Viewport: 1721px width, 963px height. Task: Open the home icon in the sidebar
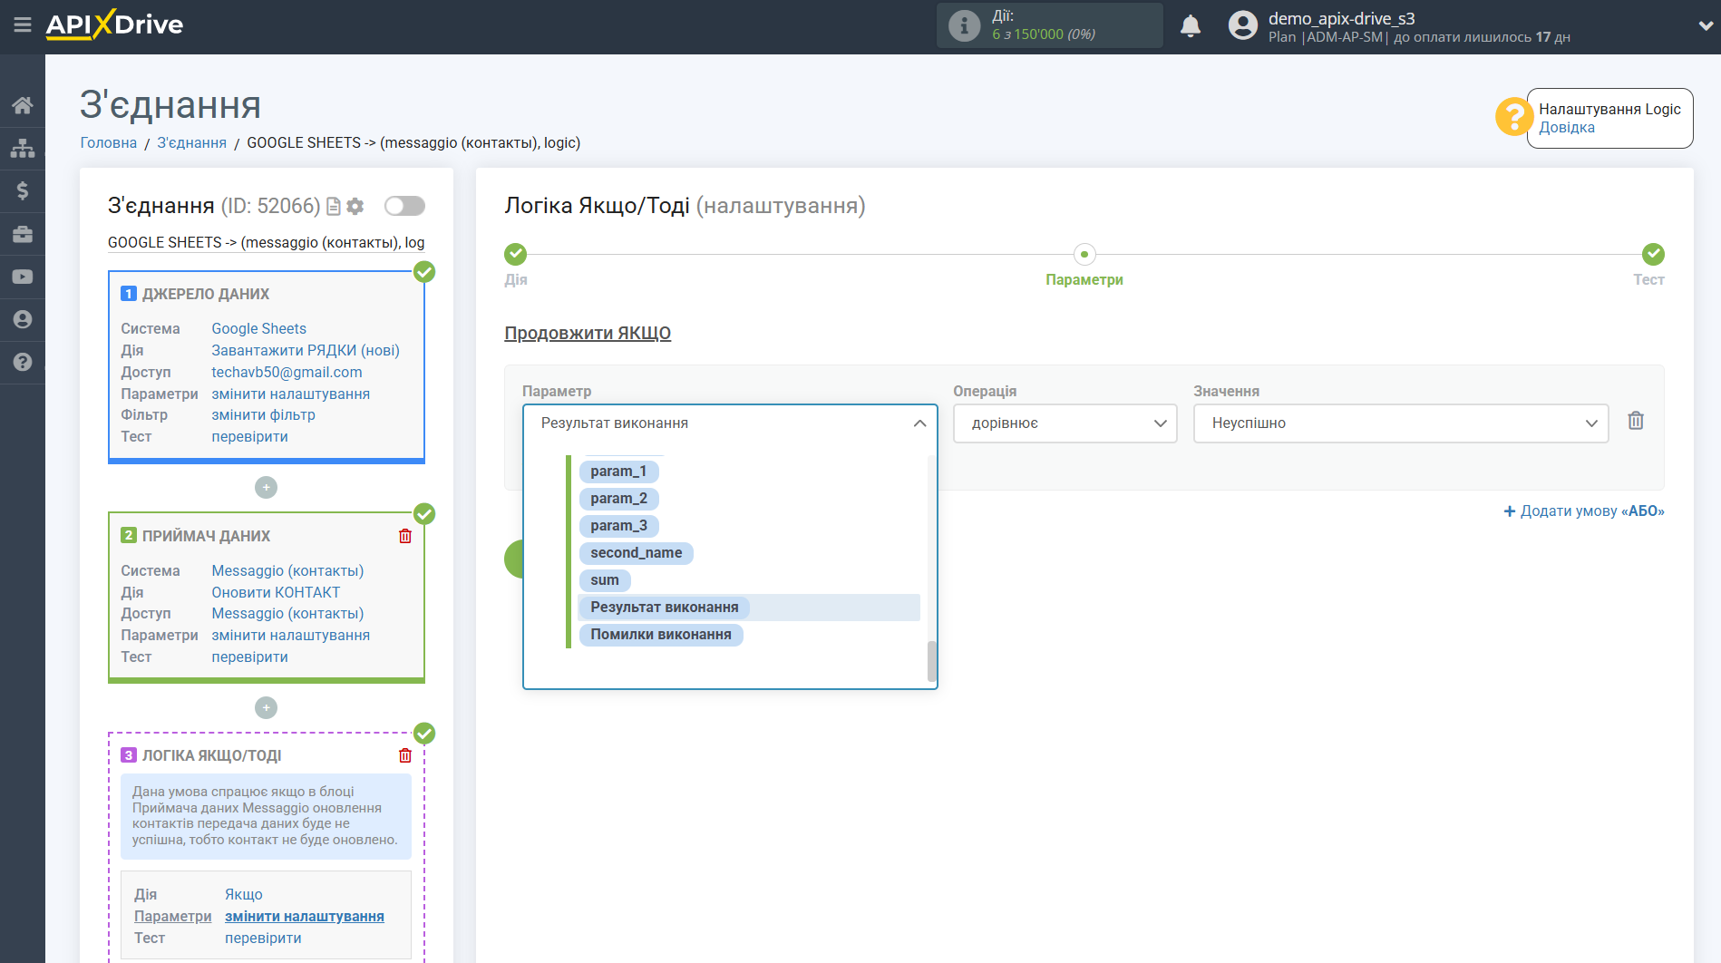[22, 105]
